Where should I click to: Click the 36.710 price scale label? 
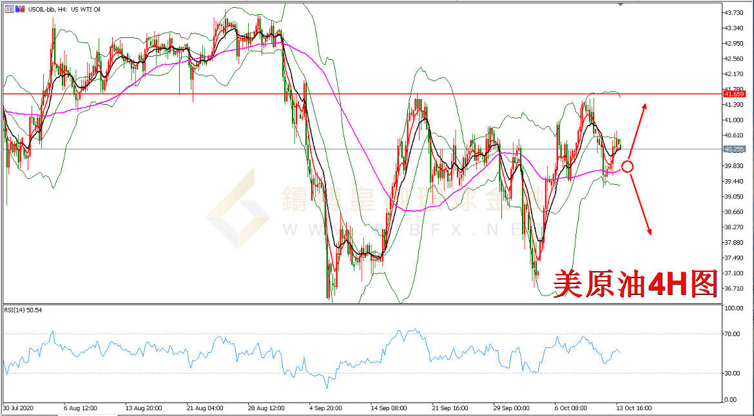[734, 288]
